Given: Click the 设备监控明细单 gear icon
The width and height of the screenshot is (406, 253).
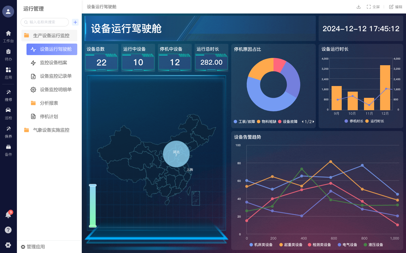Looking at the screenshot, I should coord(33,90).
